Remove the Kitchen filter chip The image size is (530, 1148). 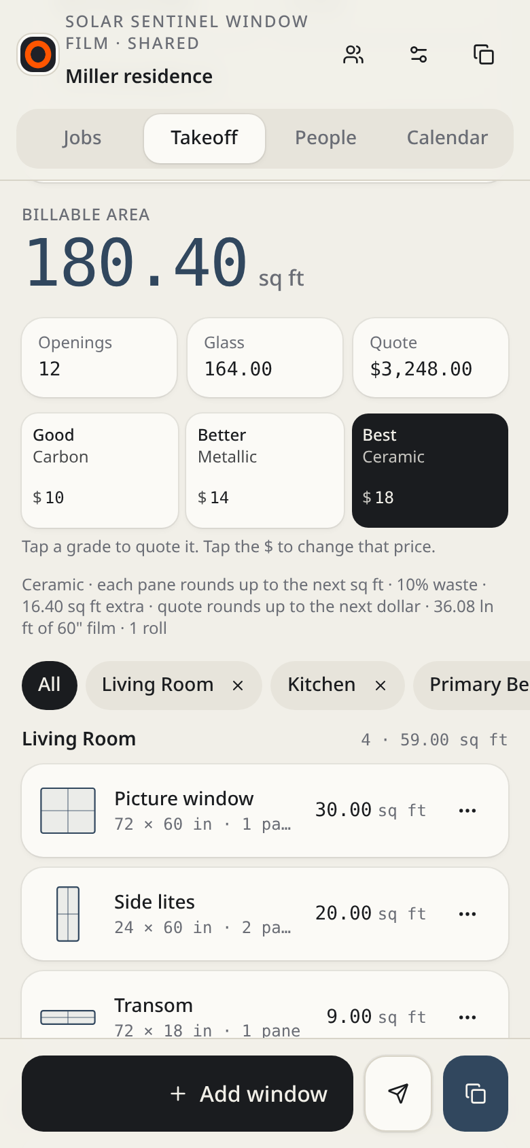point(381,686)
